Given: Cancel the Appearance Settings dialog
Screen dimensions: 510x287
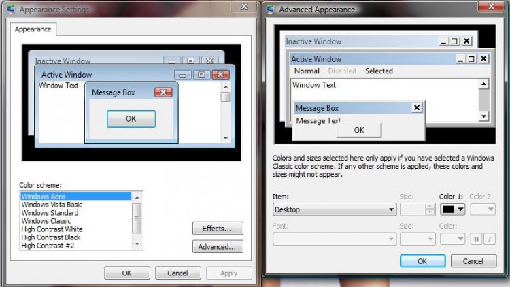Looking at the screenshot, I should click(177, 273).
